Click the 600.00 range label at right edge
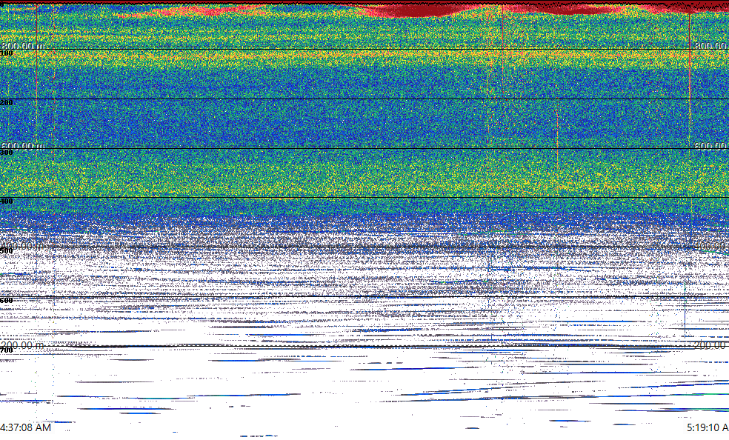This screenshot has width=729, height=440. click(x=710, y=146)
